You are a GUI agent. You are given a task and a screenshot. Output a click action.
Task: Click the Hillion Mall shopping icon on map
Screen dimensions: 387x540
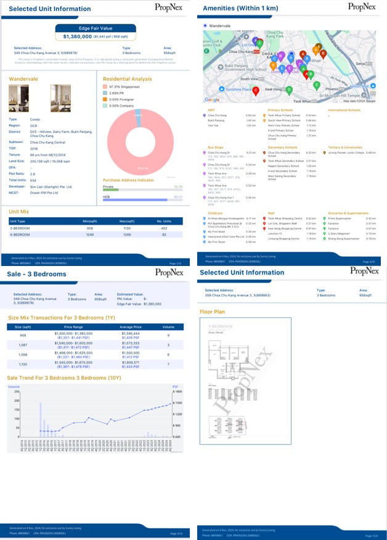tap(373, 86)
